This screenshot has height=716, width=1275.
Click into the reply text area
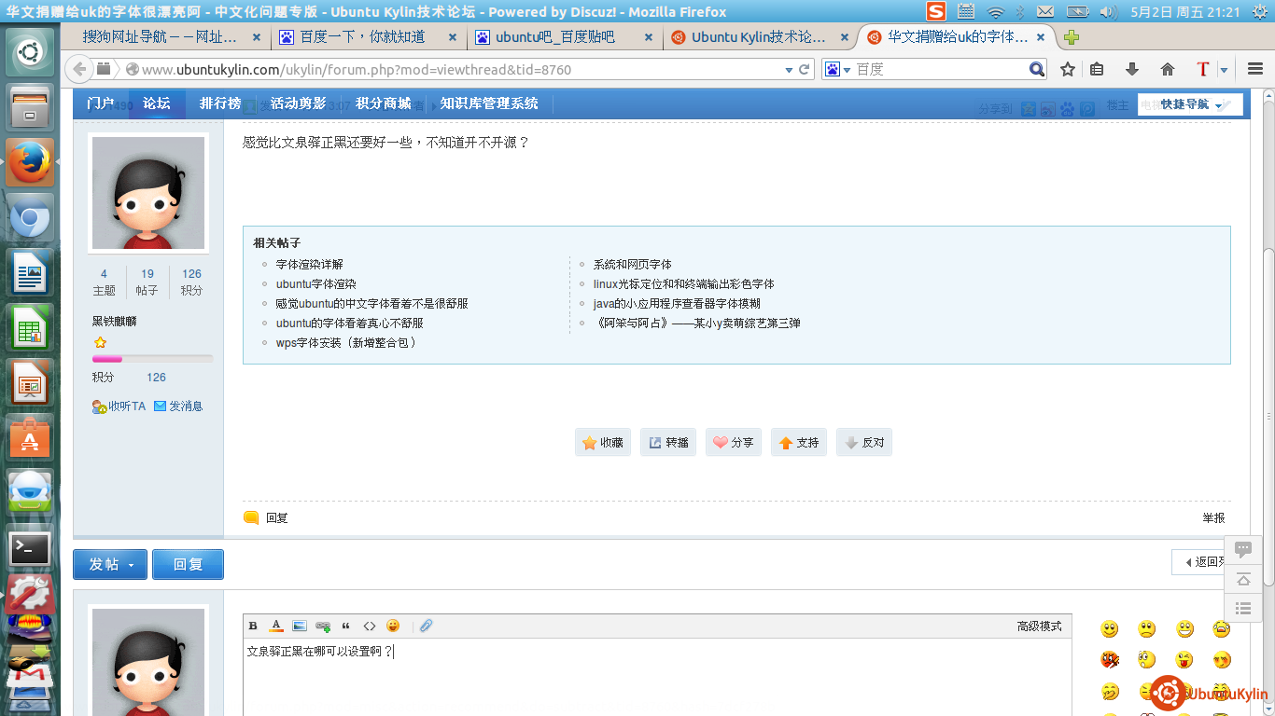point(653,681)
